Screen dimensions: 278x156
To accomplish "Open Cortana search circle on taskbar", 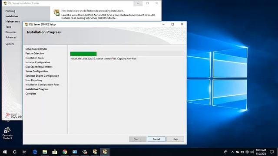I will tap(14, 152).
